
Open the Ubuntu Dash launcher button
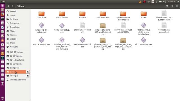[3, 6]
